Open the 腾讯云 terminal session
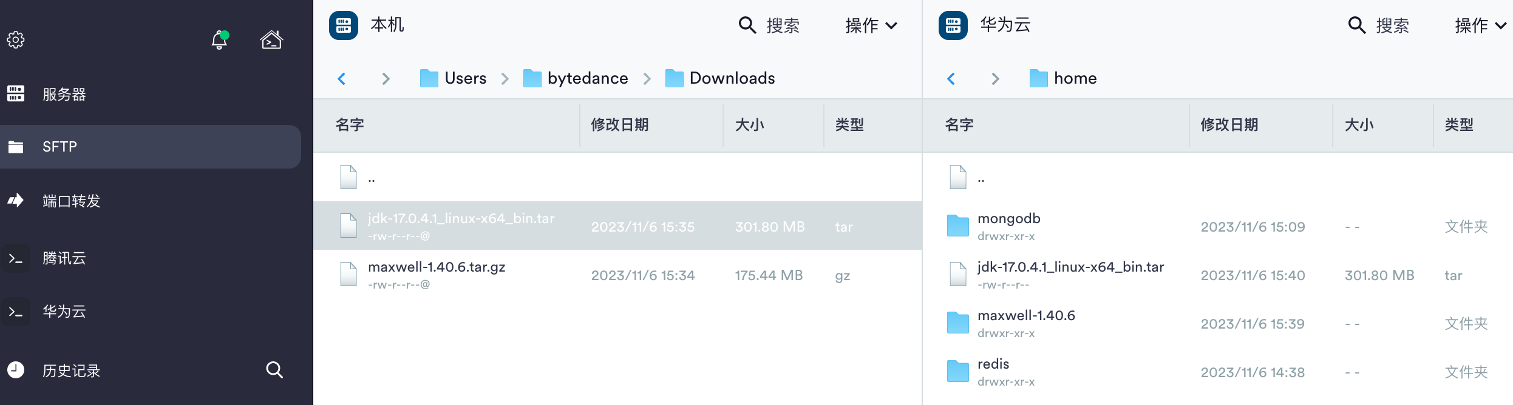This screenshot has height=405, width=1513. coord(64,258)
